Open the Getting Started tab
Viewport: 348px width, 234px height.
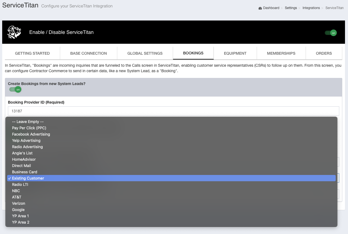point(32,53)
